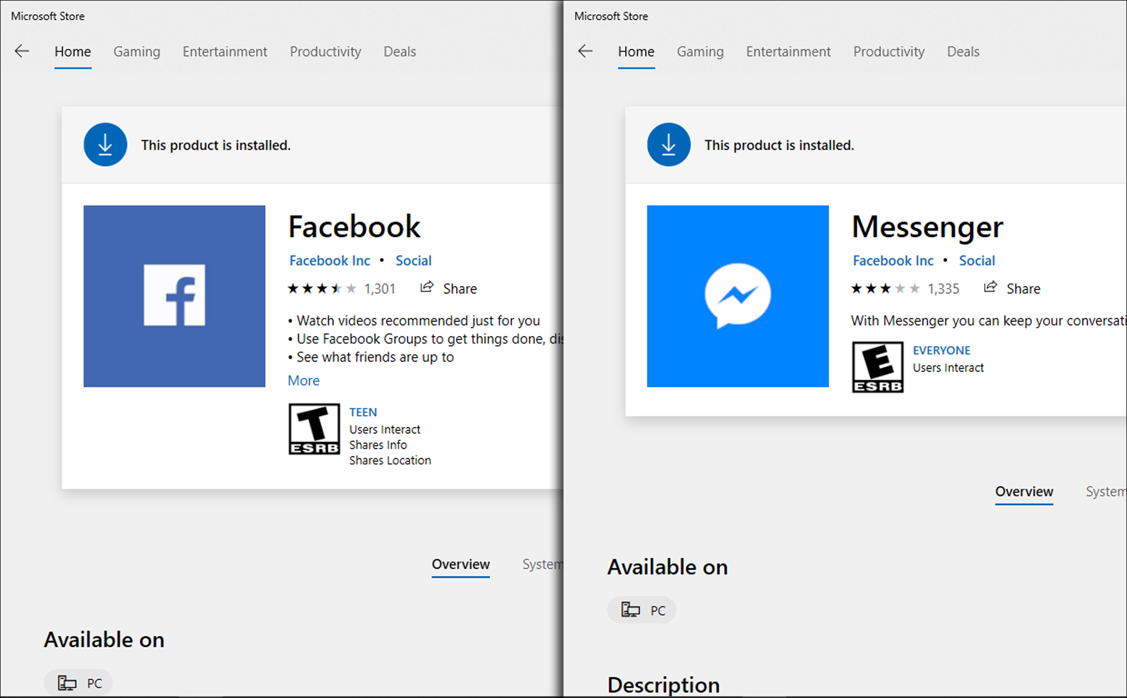Click Share text on Facebook page
The width and height of the screenshot is (1127, 698).
pos(460,288)
